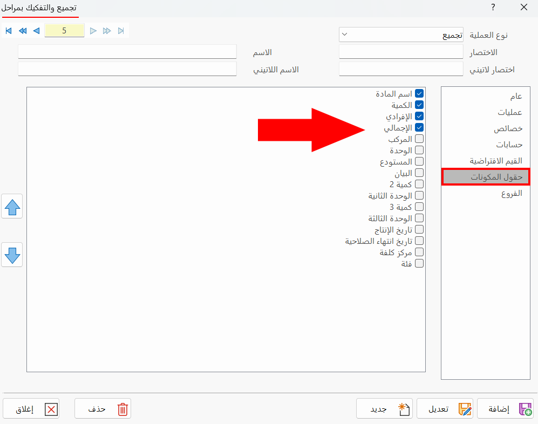Enable the فئة checkbox
Image resolution: width=538 pixels, height=424 pixels.
point(419,263)
